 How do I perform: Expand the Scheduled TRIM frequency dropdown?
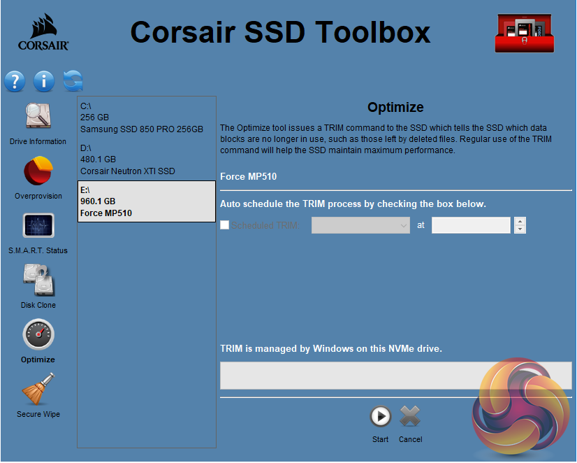(360, 225)
